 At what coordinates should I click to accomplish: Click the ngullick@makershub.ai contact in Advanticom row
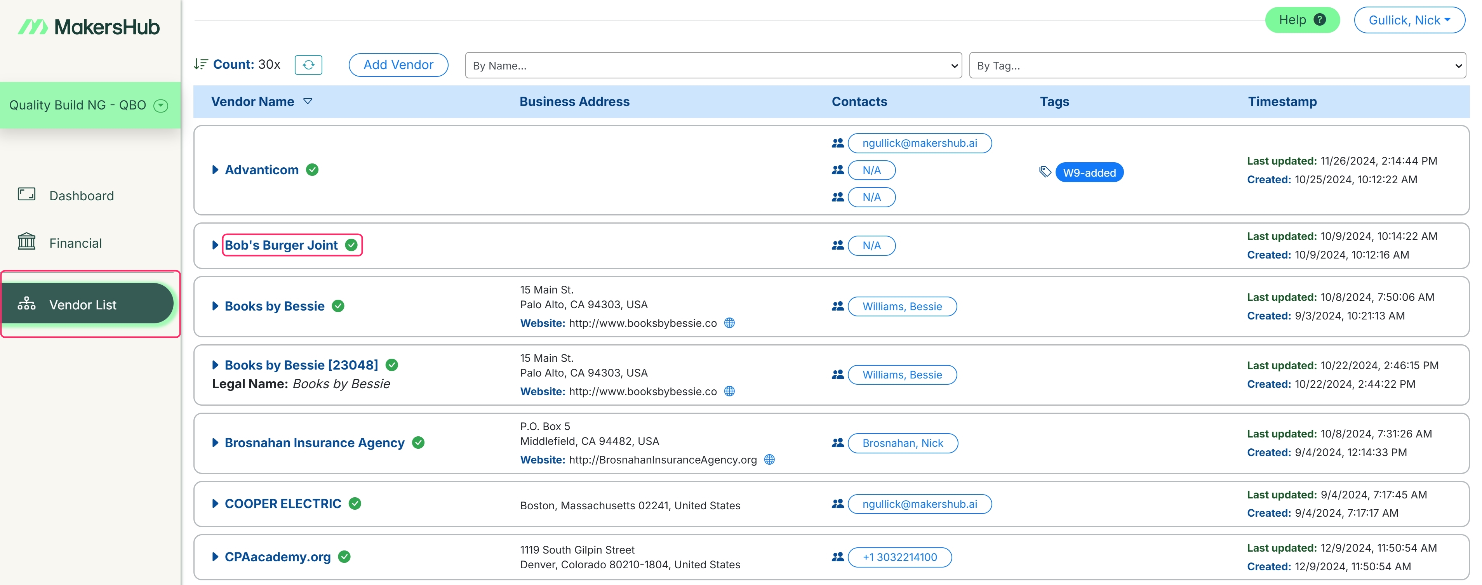(x=919, y=143)
